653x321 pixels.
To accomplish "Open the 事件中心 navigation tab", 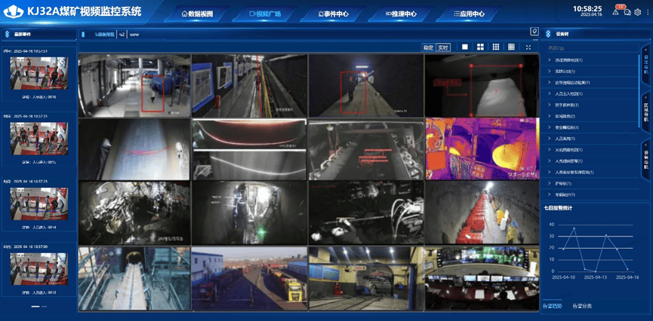I will pos(333,14).
